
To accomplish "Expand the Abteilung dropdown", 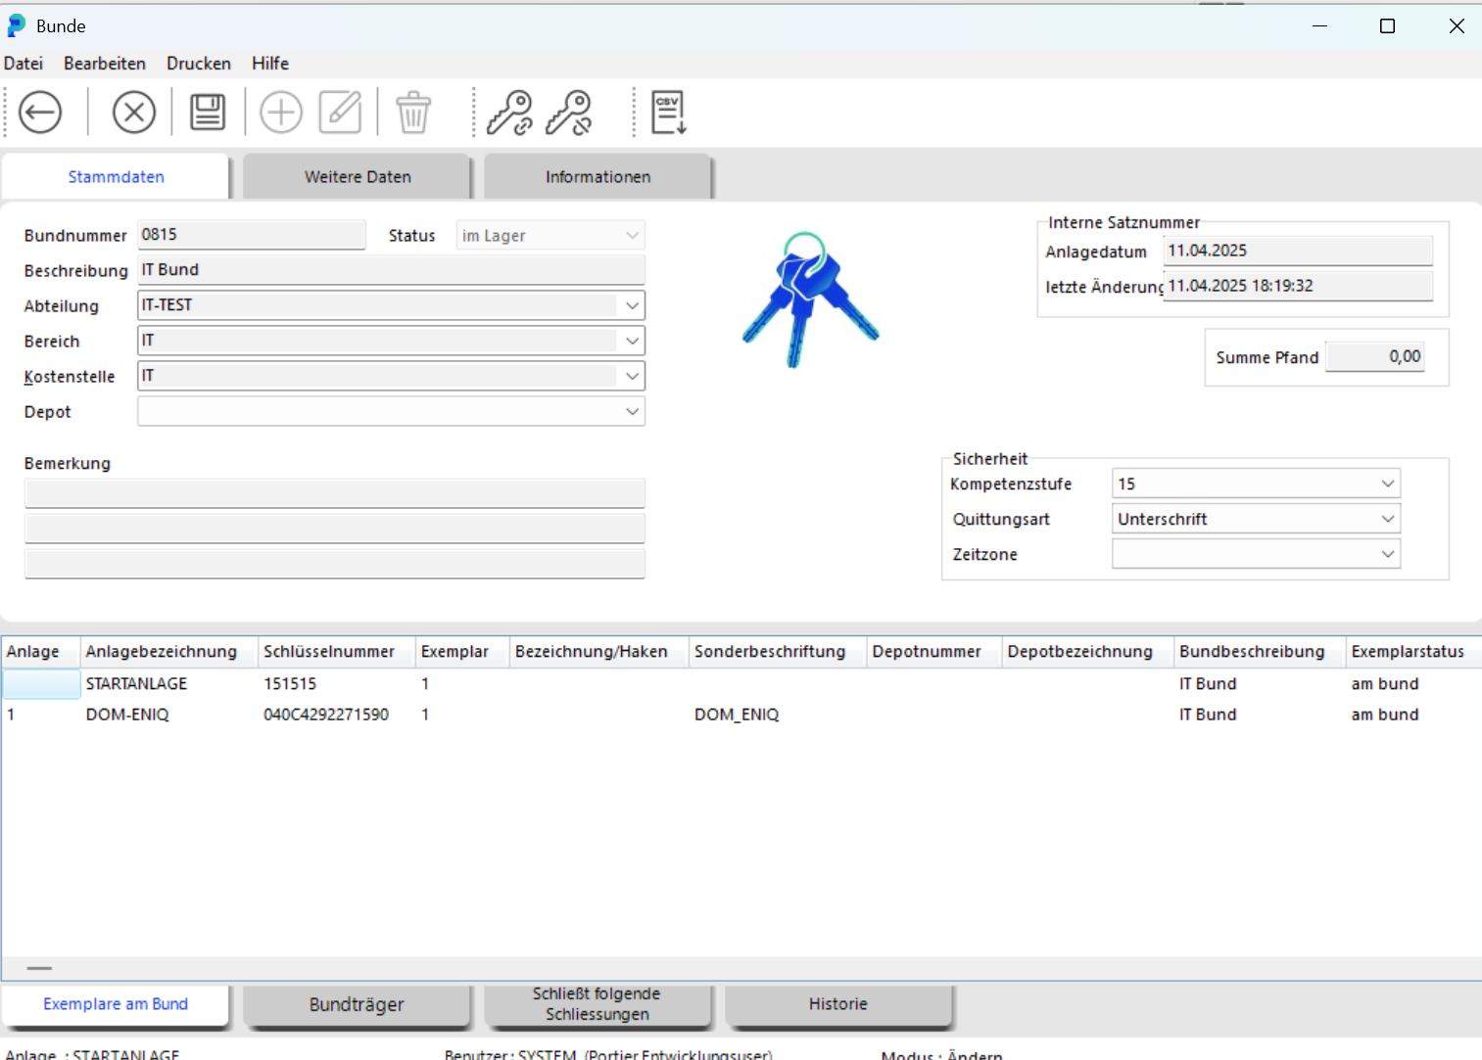I will point(632,305).
